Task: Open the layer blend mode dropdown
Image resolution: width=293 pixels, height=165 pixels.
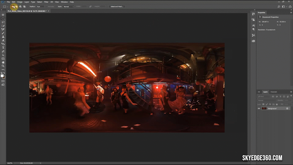Action: pyautogui.click(x=266, y=100)
